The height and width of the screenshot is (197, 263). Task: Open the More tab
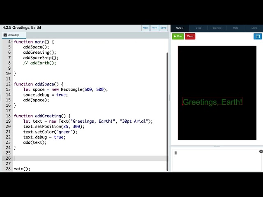[254, 28]
